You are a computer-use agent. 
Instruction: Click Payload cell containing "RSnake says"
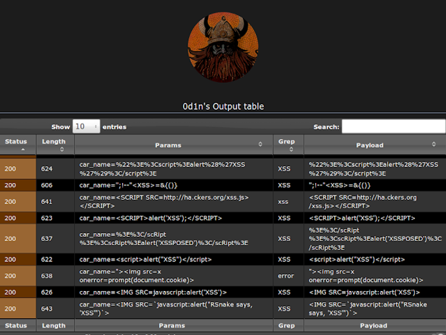tap(375, 308)
